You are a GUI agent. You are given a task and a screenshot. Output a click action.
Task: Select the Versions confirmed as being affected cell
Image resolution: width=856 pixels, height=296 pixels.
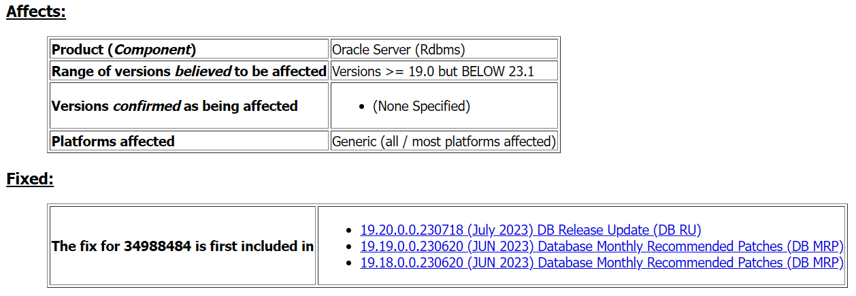click(x=189, y=105)
